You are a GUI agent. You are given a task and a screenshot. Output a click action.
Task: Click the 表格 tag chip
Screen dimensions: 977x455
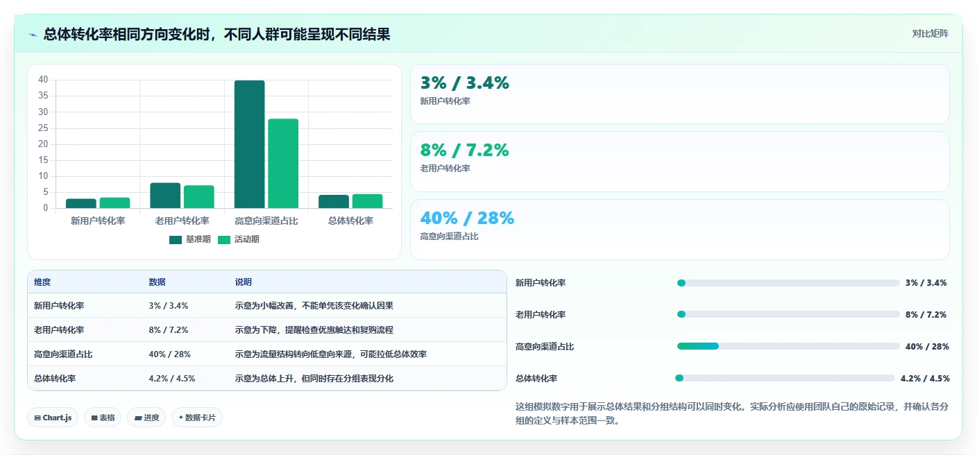pos(103,418)
